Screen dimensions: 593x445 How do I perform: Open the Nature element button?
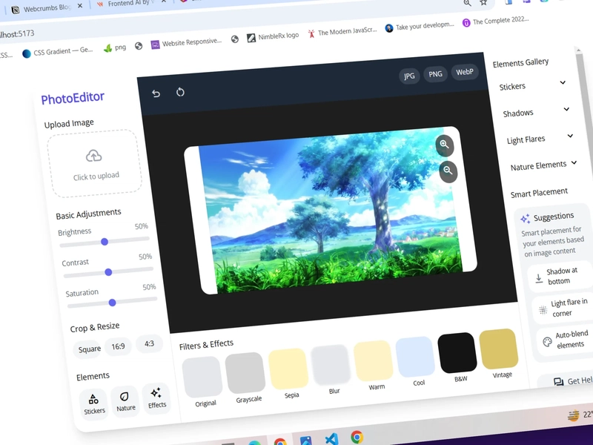125,401
